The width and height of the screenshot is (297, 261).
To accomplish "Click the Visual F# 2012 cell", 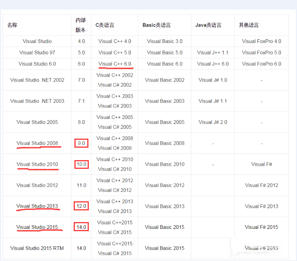I will pyautogui.click(x=261, y=185).
